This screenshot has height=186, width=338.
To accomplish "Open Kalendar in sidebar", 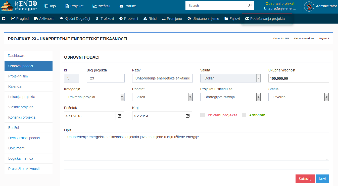I will tap(28, 86).
